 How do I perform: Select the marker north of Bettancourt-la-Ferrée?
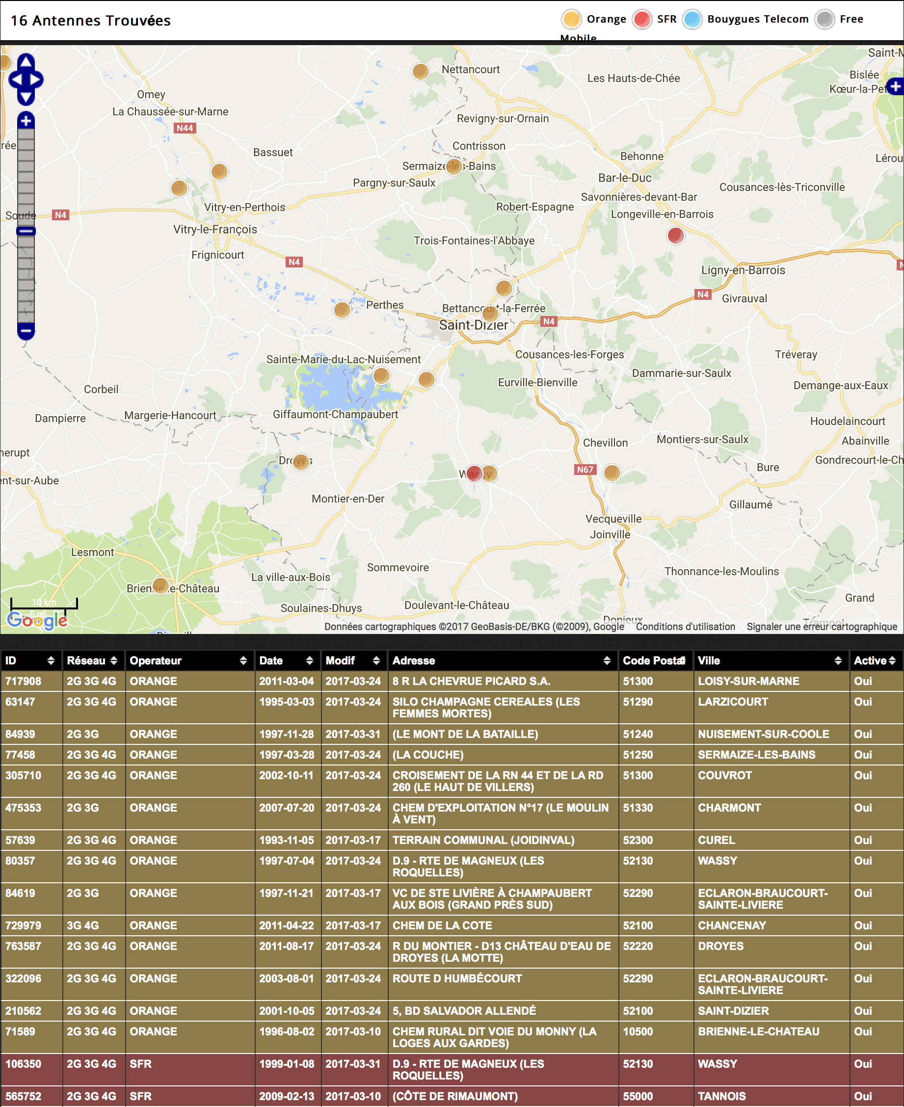[x=504, y=288]
